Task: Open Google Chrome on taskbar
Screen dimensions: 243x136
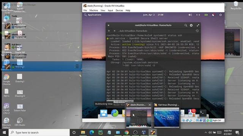Action: pyautogui.click(x=126, y=133)
